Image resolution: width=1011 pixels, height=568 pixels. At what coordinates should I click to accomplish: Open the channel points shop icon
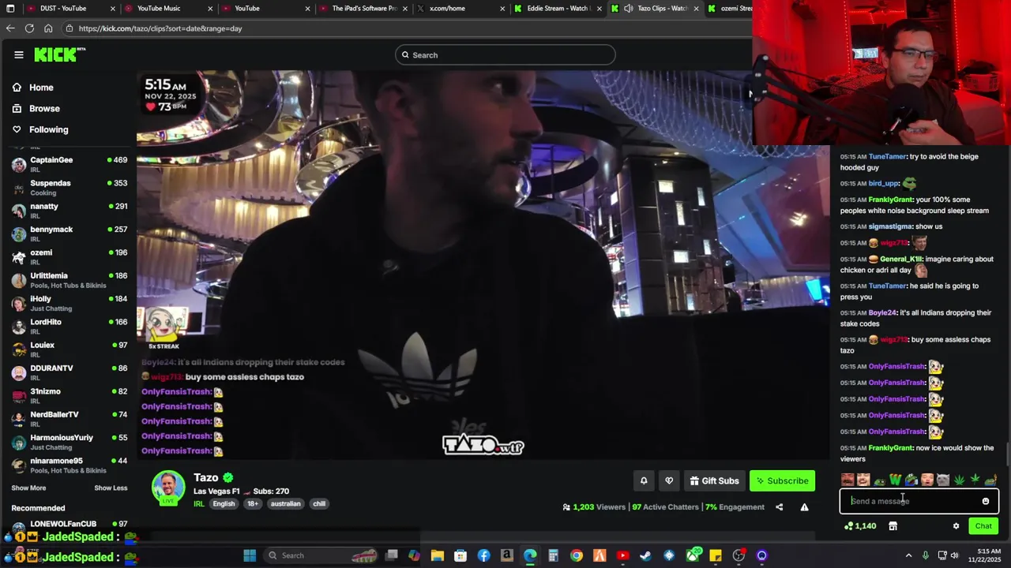[893, 526]
